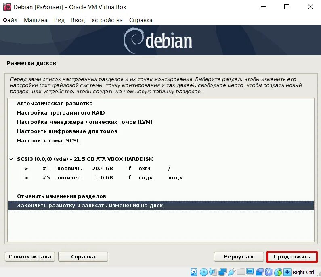Collapse the SCSI3 (sda) disk tree
Image resolution: width=321 pixels, height=277 pixels.
[11, 159]
